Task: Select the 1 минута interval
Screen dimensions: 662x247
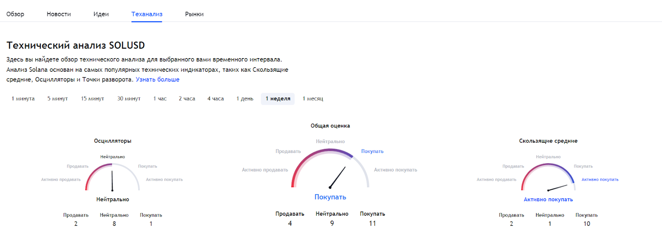Action: (23, 99)
